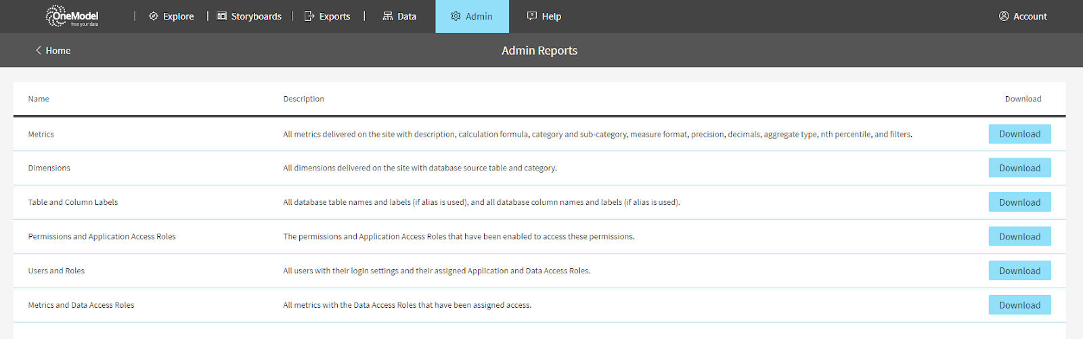The width and height of the screenshot is (1083, 339).
Task: Download the Metrics report
Action: 1019,134
